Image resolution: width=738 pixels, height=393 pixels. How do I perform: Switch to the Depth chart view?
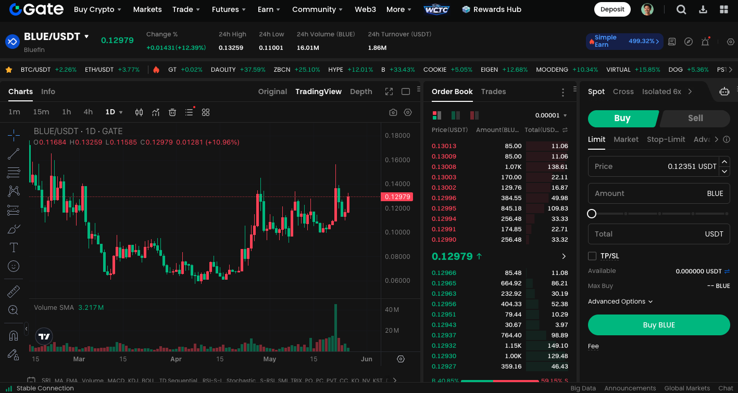tap(361, 91)
